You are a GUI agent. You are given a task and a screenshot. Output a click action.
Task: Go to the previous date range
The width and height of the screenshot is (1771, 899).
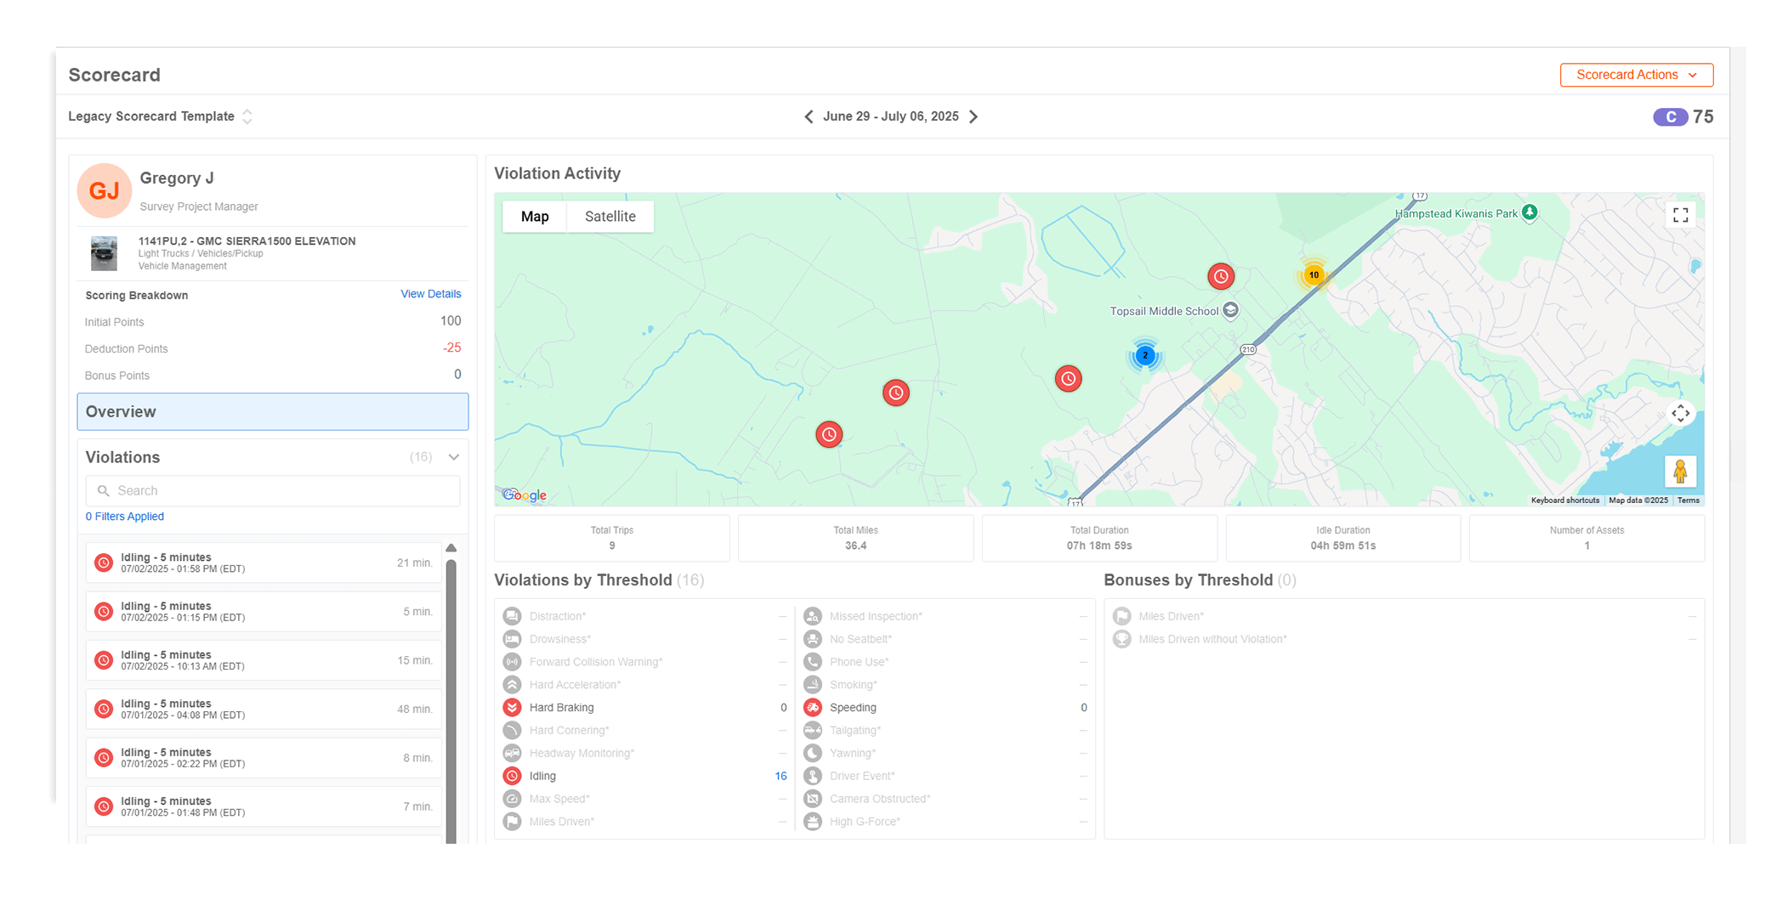[x=809, y=116]
